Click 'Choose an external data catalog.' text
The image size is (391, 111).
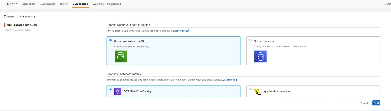132,46
